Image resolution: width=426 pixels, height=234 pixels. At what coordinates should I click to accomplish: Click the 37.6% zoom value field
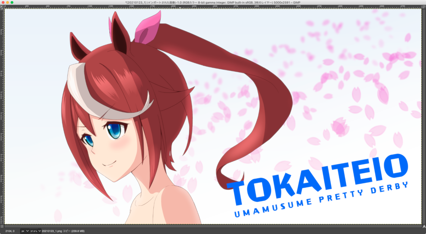click(x=34, y=231)
